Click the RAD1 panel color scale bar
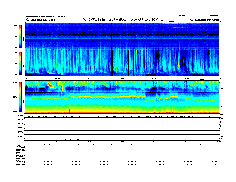The image size is (236, 182). (20, 63)
